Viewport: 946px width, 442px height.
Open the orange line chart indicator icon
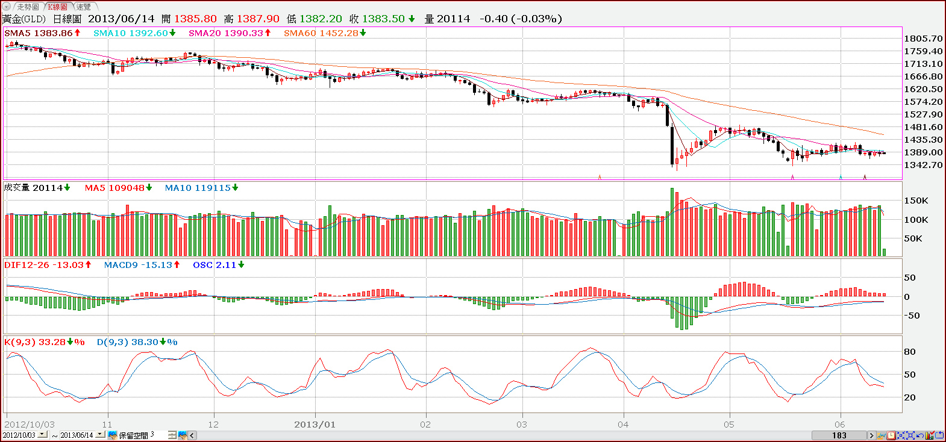(882, 435)
